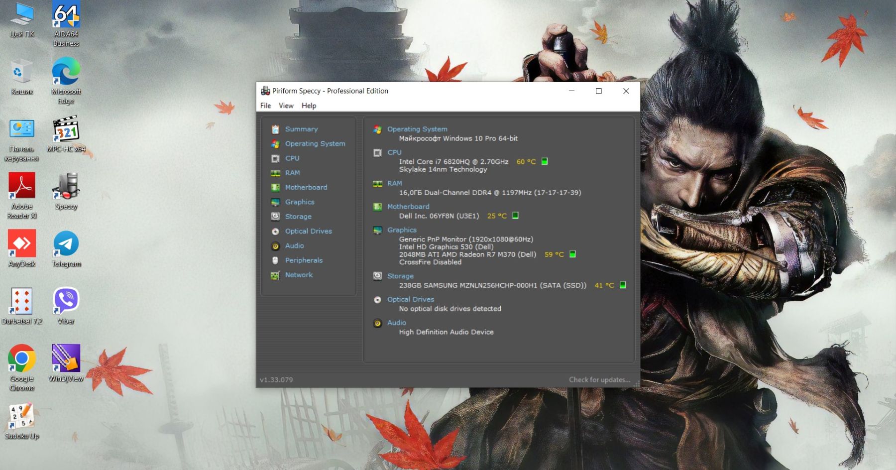Open Graphics in the sidebar
This screenshot has height=470, width=896.
pos(300,202)
